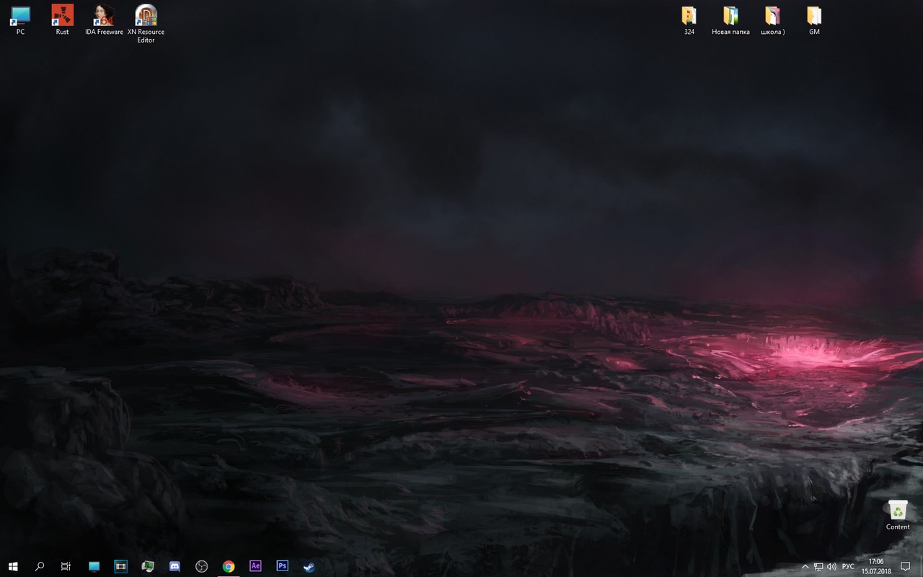Screen dimensions: 923x577
Task: Switch input language via РУС indicator
Action: (x=848, y=566)
